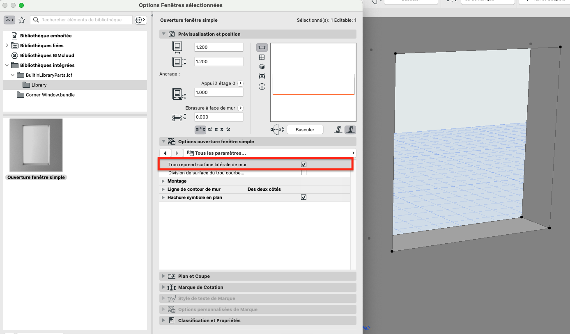Viewport: 570px width, 334px height.
Task: Collapse Bibliothèques intégrées tree node
Action: coord(7,65)
